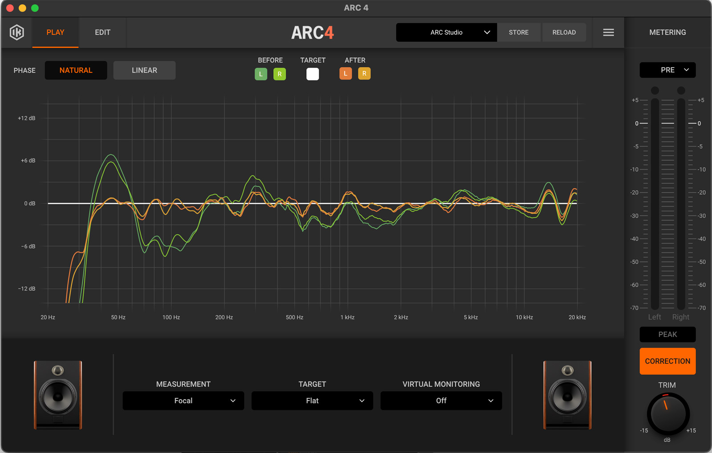712x453 pixels.
Task: Switch to the Play tab
Action: tap(55, 32)
